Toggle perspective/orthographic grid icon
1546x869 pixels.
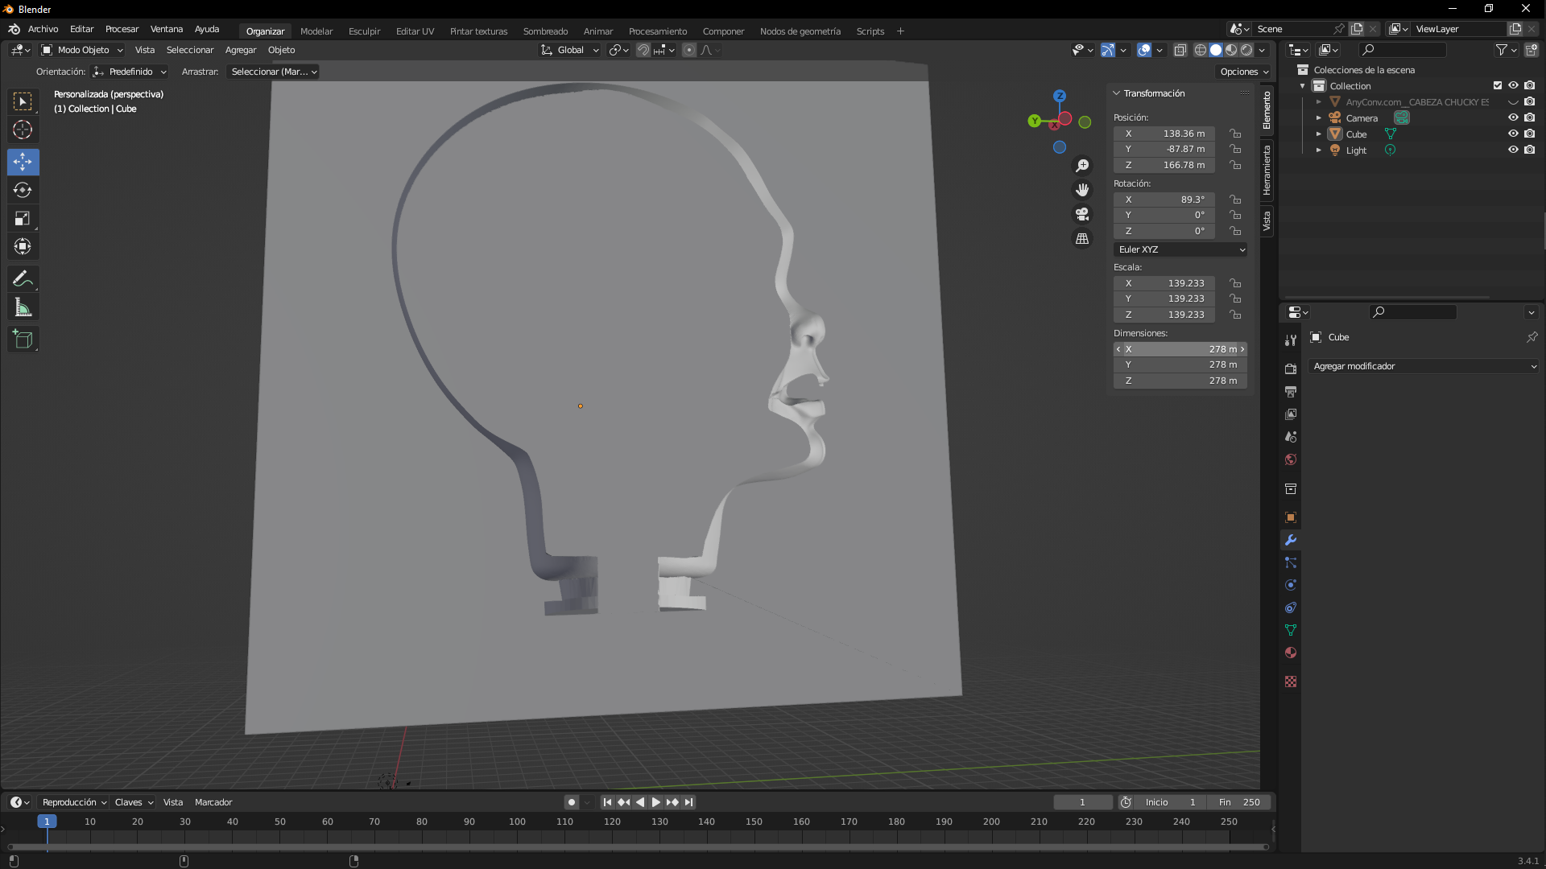pos(1082,239)
